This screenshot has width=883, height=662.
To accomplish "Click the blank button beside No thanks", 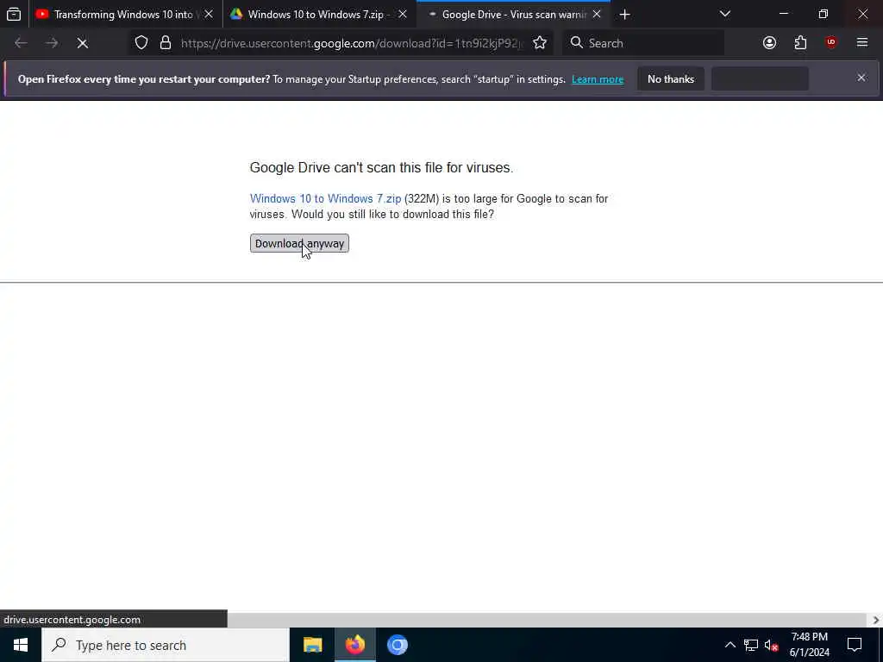I will [760, 78].
